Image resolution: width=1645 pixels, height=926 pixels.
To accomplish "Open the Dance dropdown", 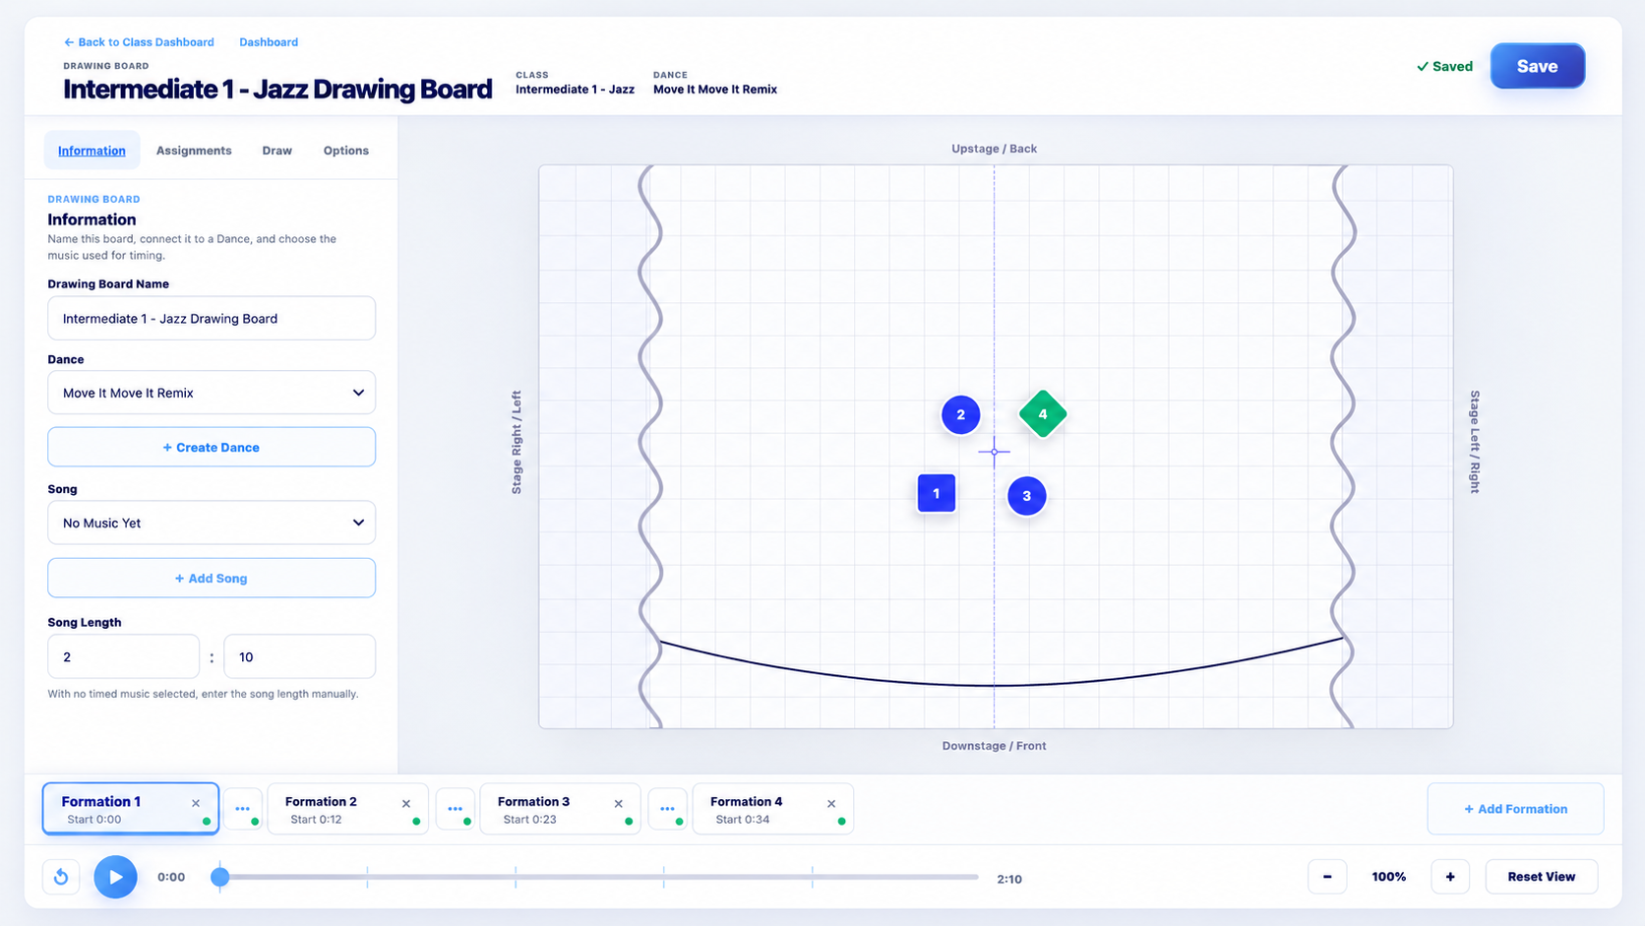I will (212, 393).
